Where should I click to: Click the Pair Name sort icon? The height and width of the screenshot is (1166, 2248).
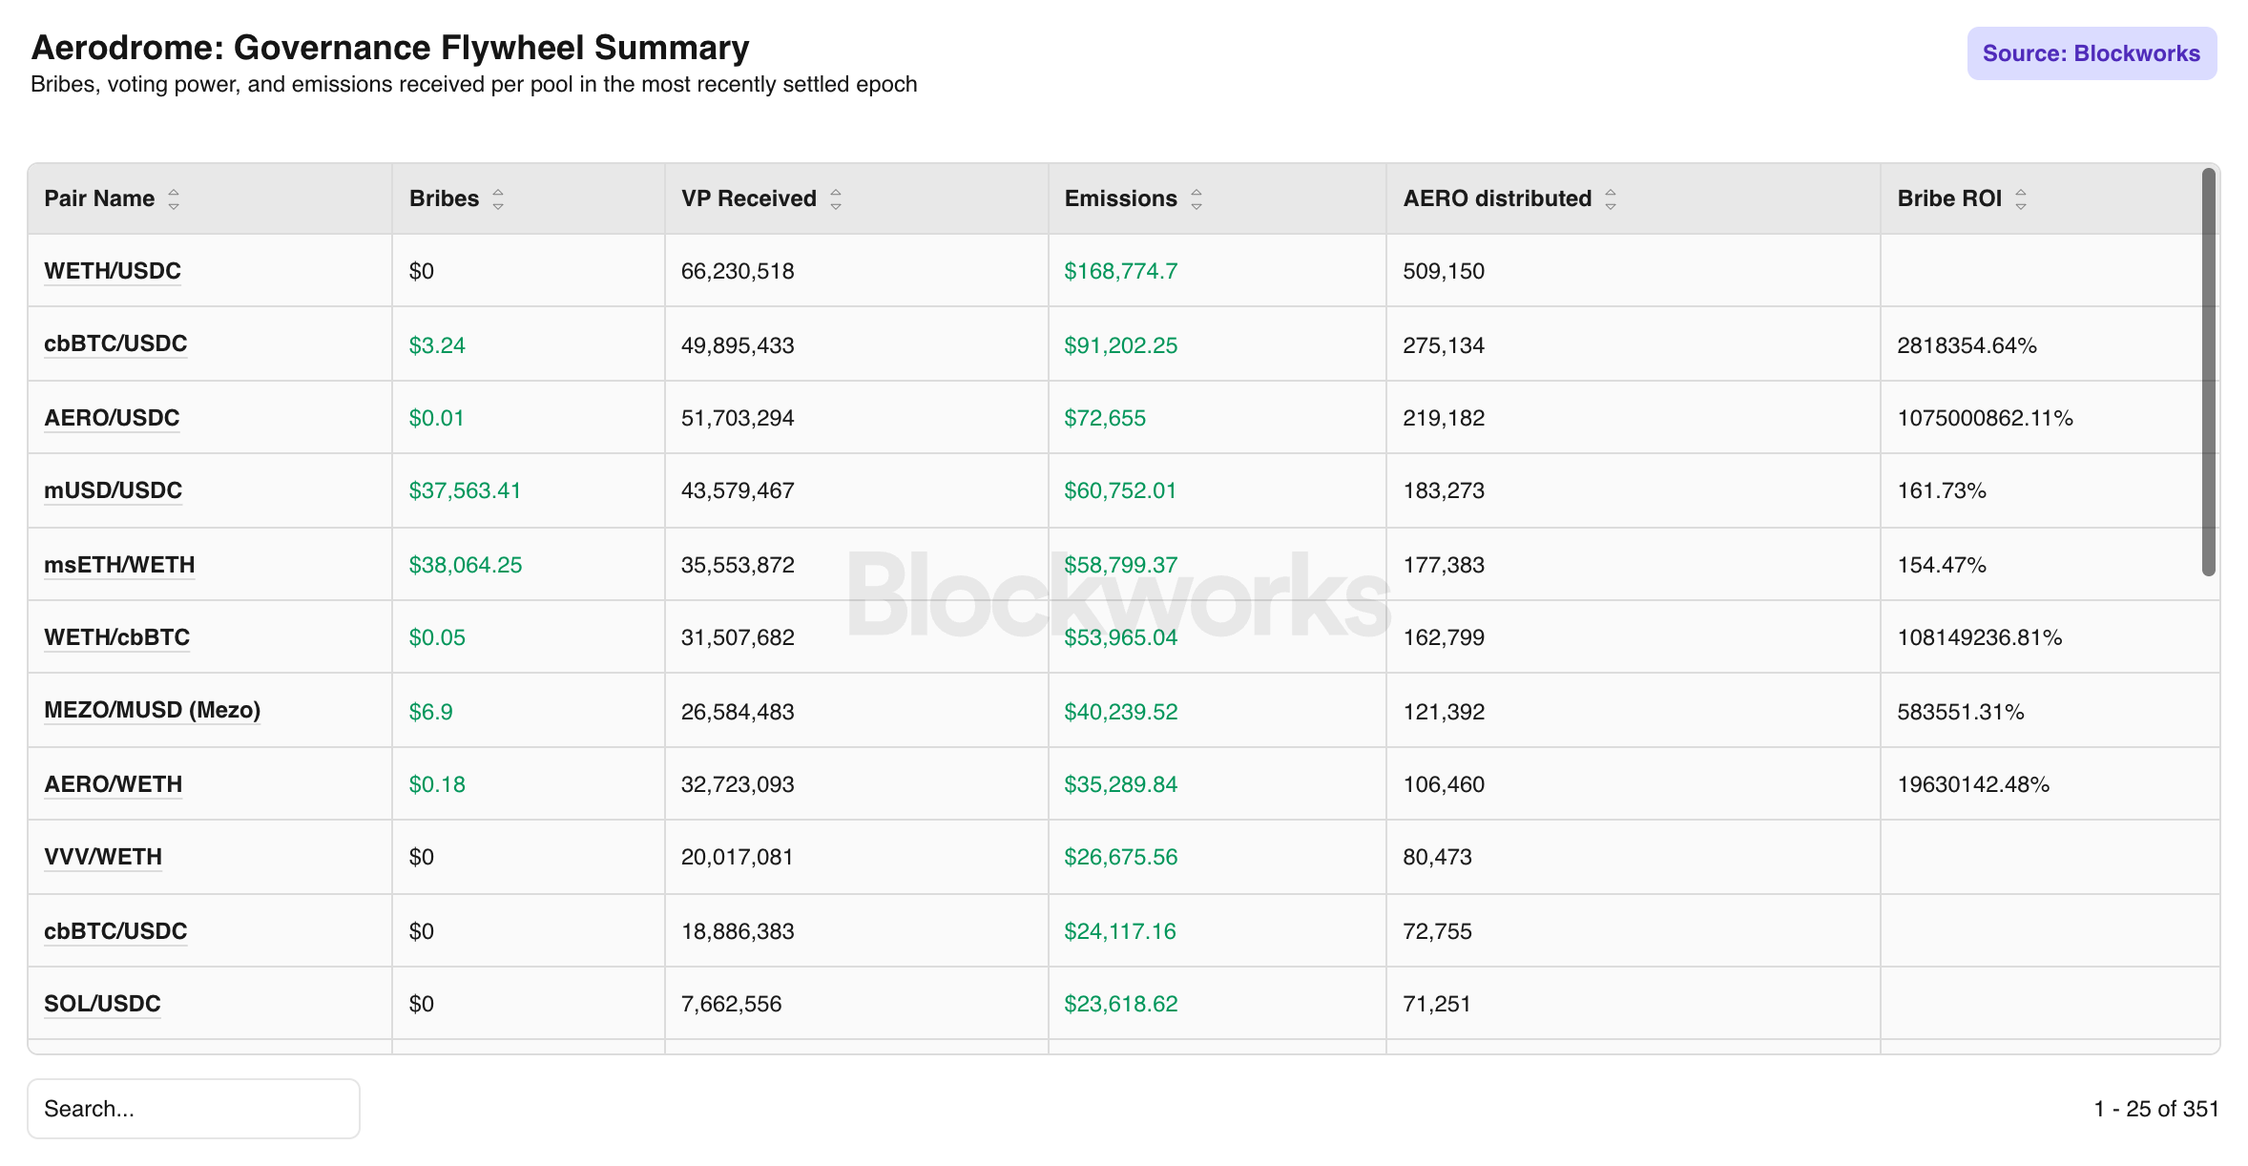coord(174,199)
